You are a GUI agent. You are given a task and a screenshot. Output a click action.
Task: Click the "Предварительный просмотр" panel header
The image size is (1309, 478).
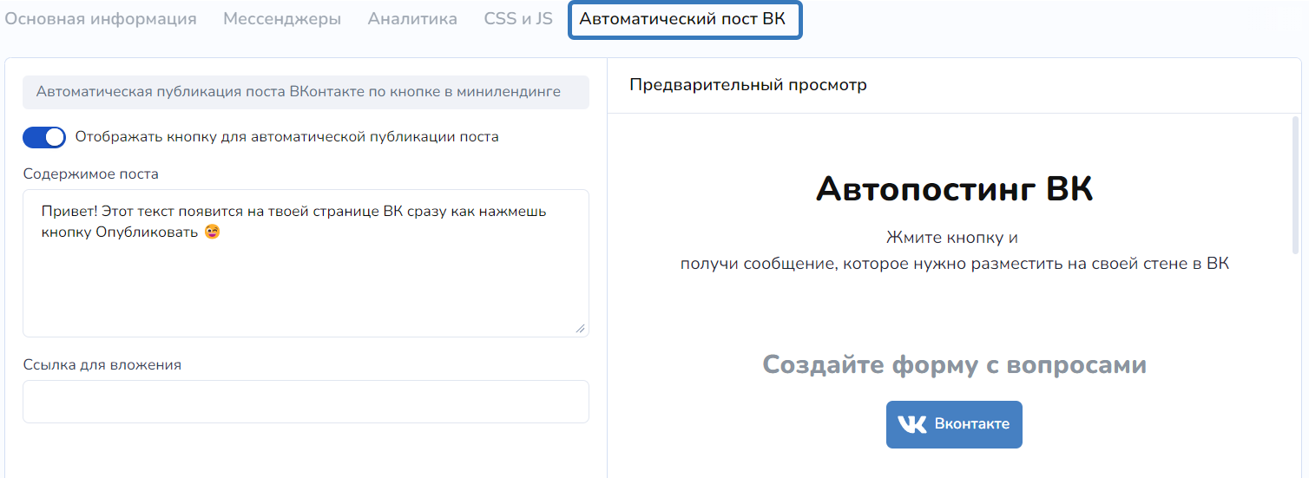(x=748, y=85)
